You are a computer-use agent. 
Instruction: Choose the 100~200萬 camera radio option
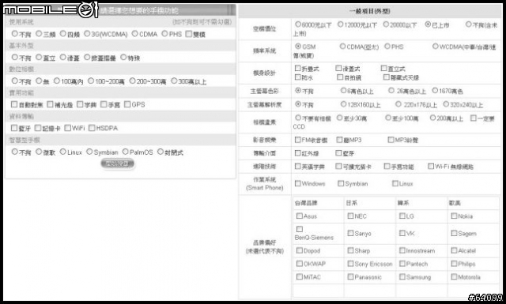click(91, 81)
